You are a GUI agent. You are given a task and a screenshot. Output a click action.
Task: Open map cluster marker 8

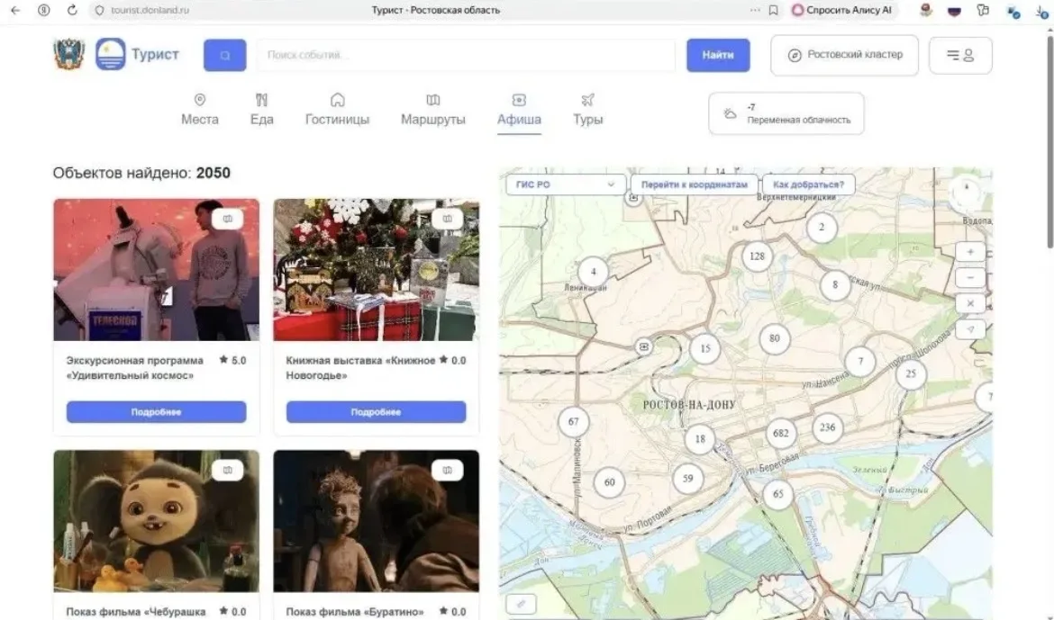pyautogui.click(x=835, y=285)
